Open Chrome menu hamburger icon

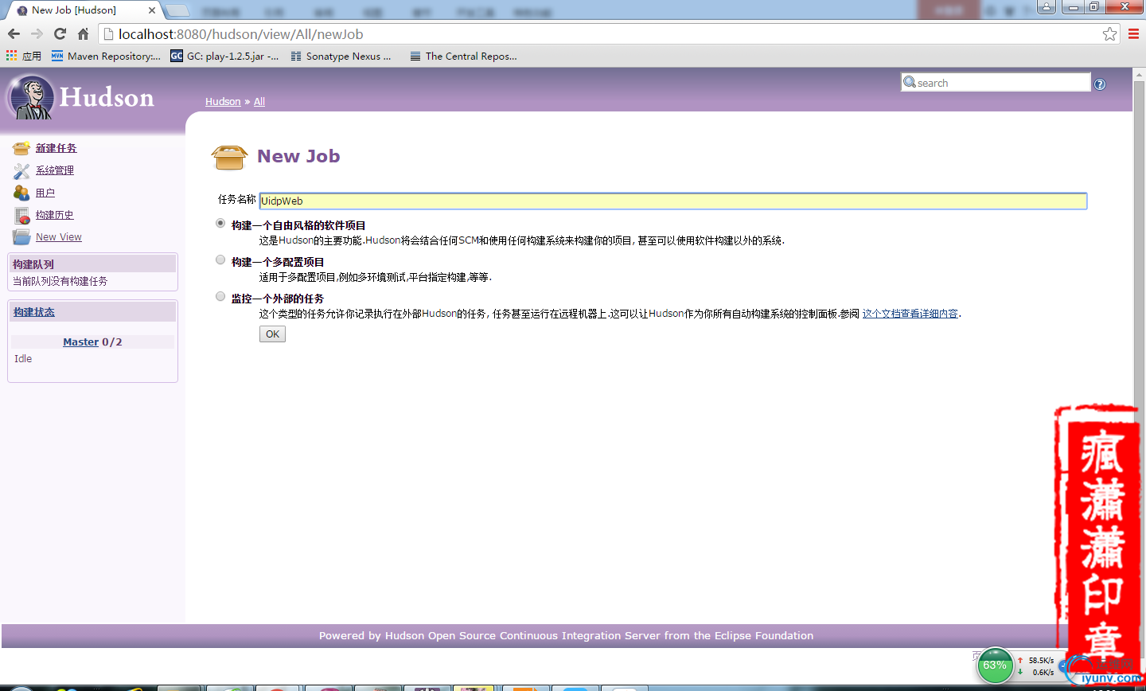click(1133, 33)
